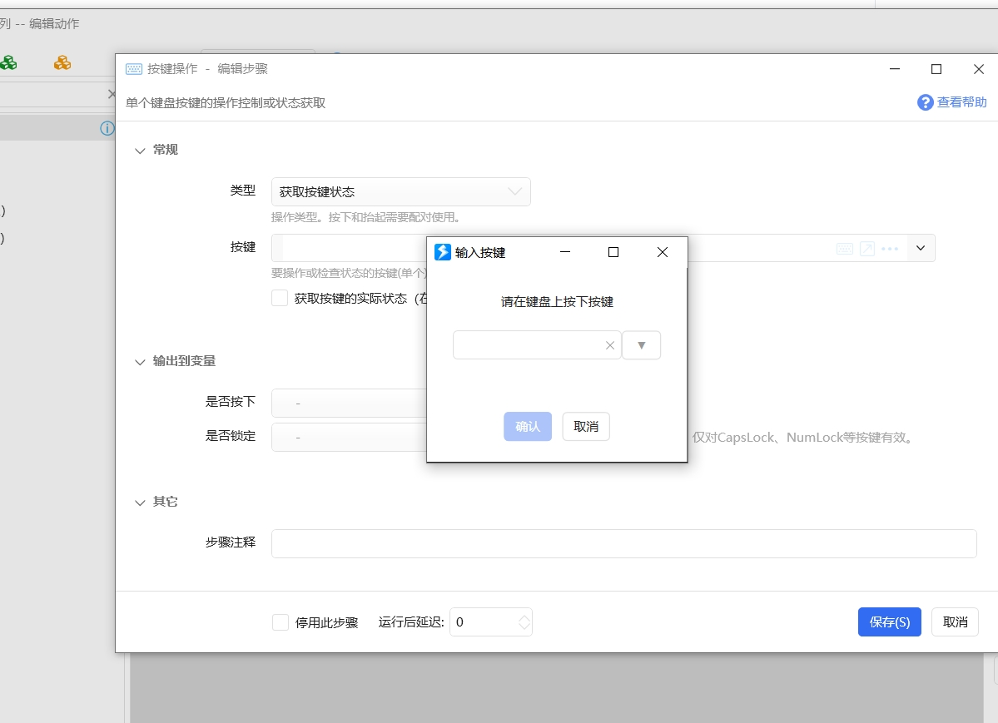Click the 请在键盘上按下按键 prompt text
This screenshot has height=723, width=998.
click(557, 302)
